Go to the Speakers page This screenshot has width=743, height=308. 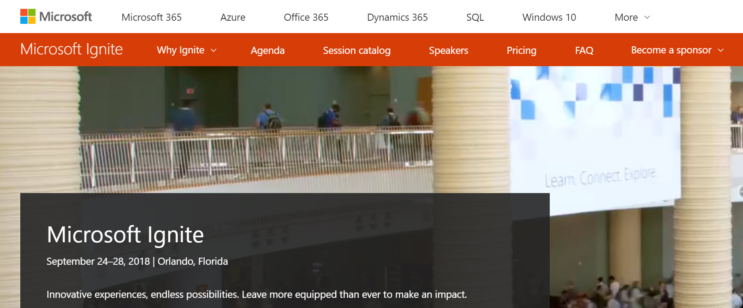[x=448, y=51]
